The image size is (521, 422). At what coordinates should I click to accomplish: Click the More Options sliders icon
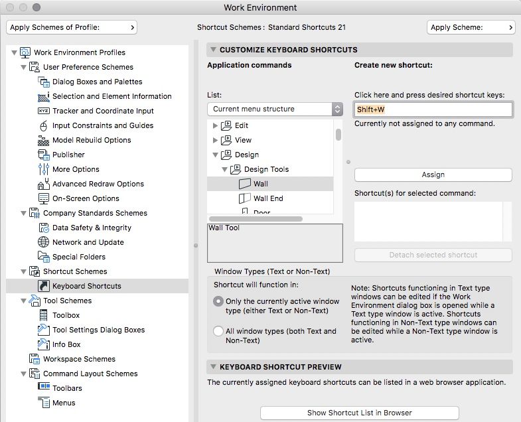(x=44, y=169)
